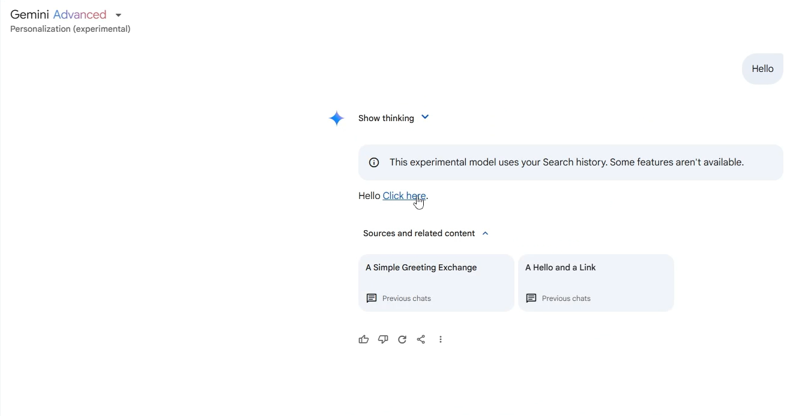This screenshot has width=790, height=416.
Task: Regenerate the response
Action: 402,339
